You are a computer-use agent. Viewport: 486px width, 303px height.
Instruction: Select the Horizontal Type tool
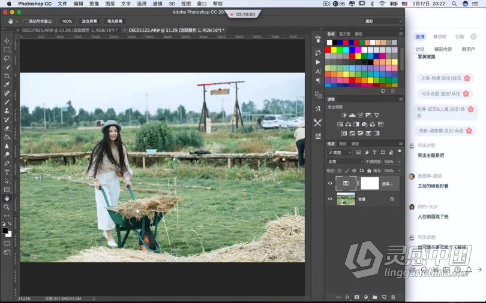(x=7, y=172)
